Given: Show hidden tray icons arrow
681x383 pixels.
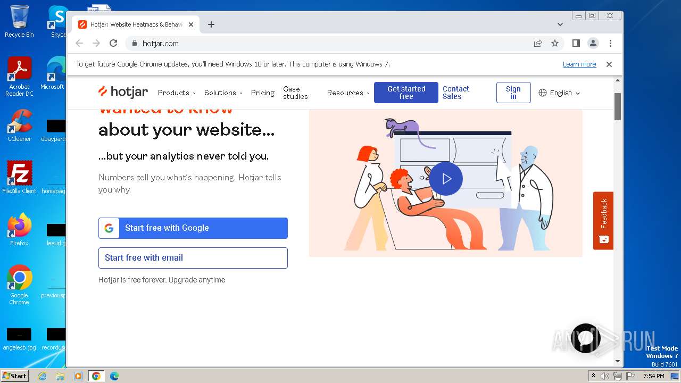Looking at the screenshot, I should point(593,376).
